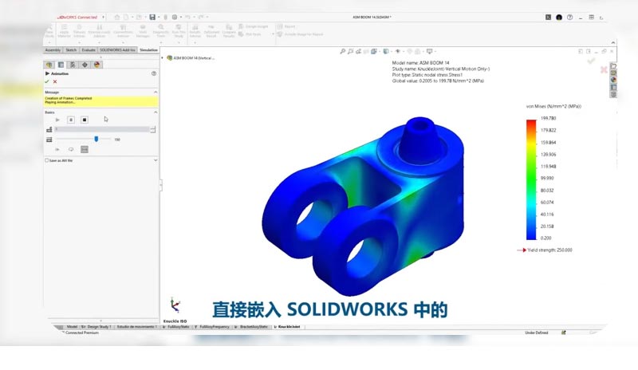
Task: Click the Zoom to Area icon
Action: tap(350, 51)
